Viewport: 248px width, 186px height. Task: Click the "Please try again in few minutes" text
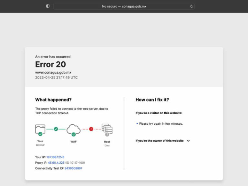click(161, 124)
